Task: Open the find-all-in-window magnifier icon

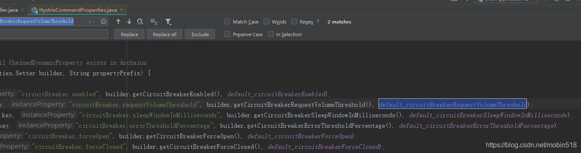Action: point(140,21)
